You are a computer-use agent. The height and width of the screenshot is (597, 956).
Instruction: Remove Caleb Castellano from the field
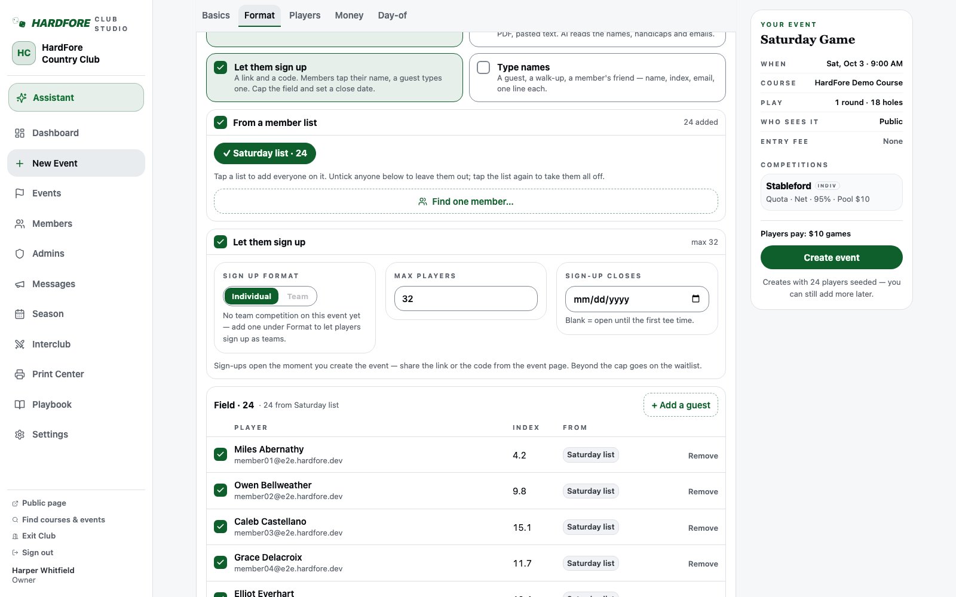pos(703,528)
